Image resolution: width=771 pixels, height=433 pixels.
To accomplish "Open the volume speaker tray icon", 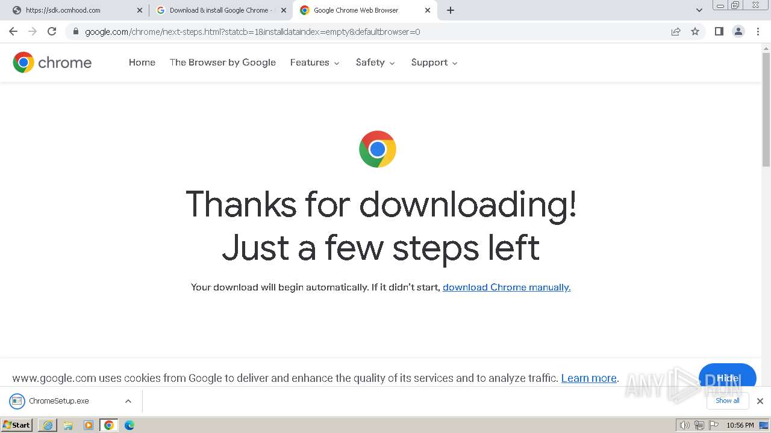I will [x=685, y=425].
